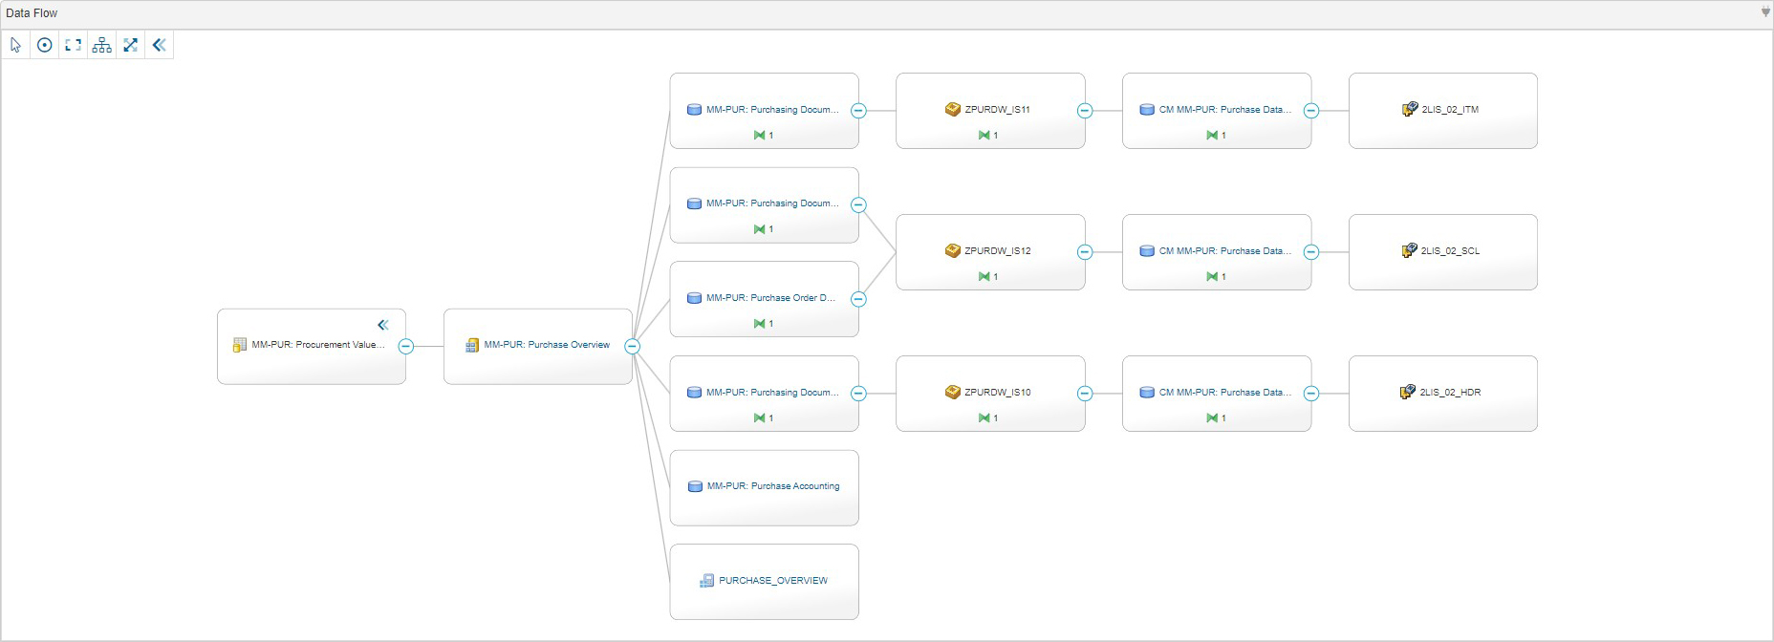Collapse the MM-PUR: Purchase Overview node
Image resolution: width=1774 pixels, height=642 pixels.
pyautogui.click(x=632, y=347)
